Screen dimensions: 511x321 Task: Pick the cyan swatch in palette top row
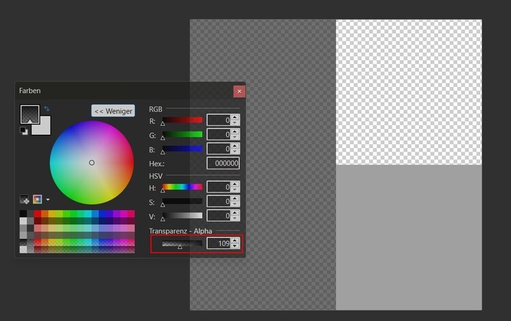pos(88,214)
